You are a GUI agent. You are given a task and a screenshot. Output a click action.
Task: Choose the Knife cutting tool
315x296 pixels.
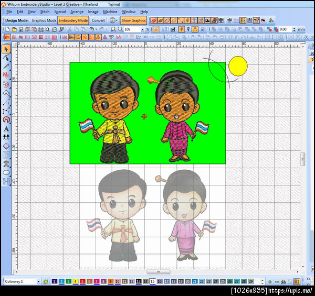[6, 67]
